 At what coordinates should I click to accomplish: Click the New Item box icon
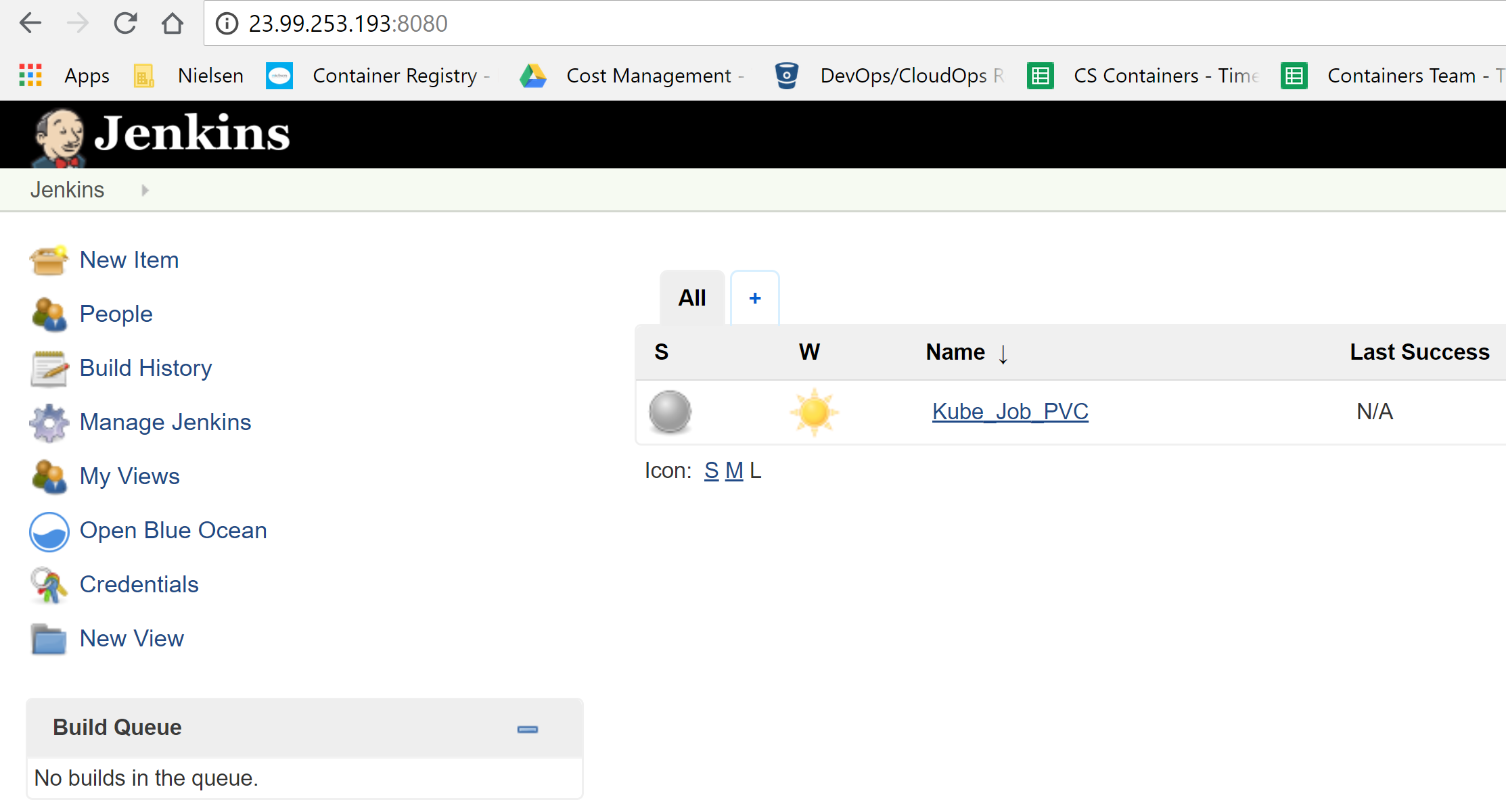(49, 260)
